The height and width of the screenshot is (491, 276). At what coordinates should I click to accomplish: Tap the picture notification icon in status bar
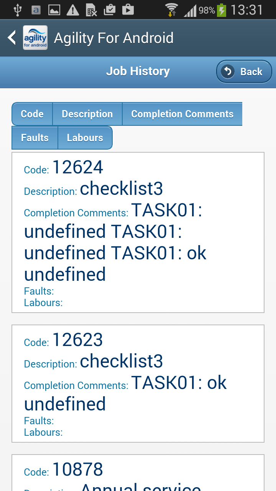54,10
